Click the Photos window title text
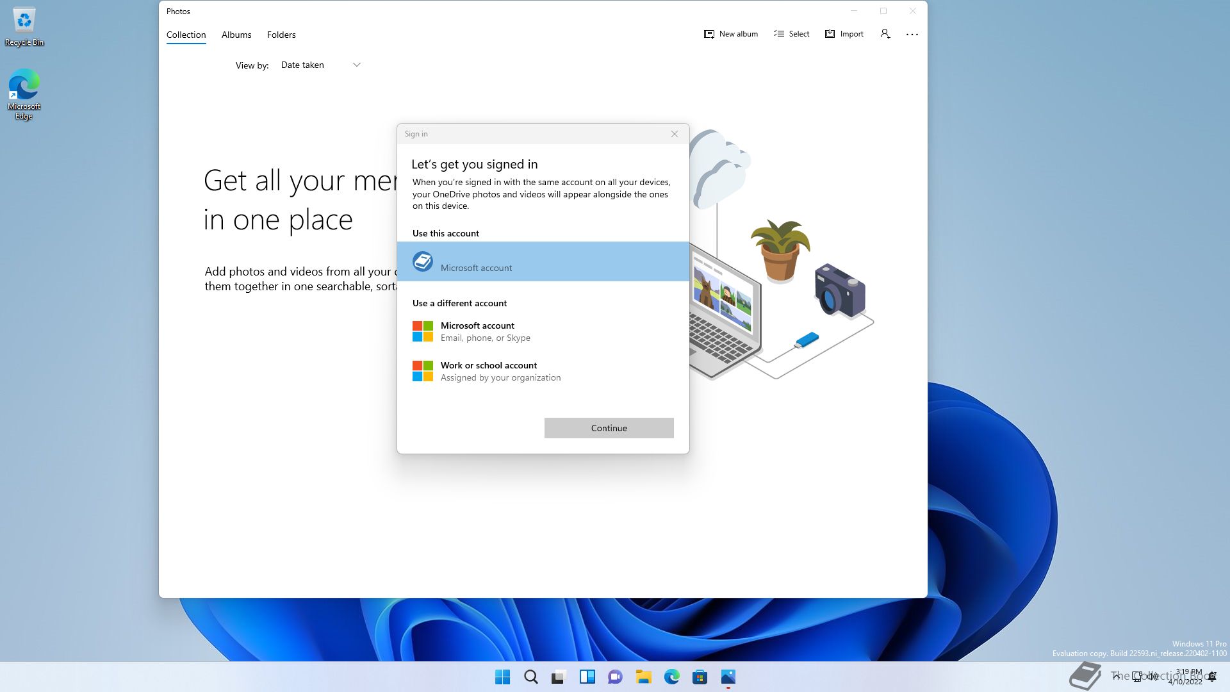Screen dimensions: 1230x692 pos(178,12)
